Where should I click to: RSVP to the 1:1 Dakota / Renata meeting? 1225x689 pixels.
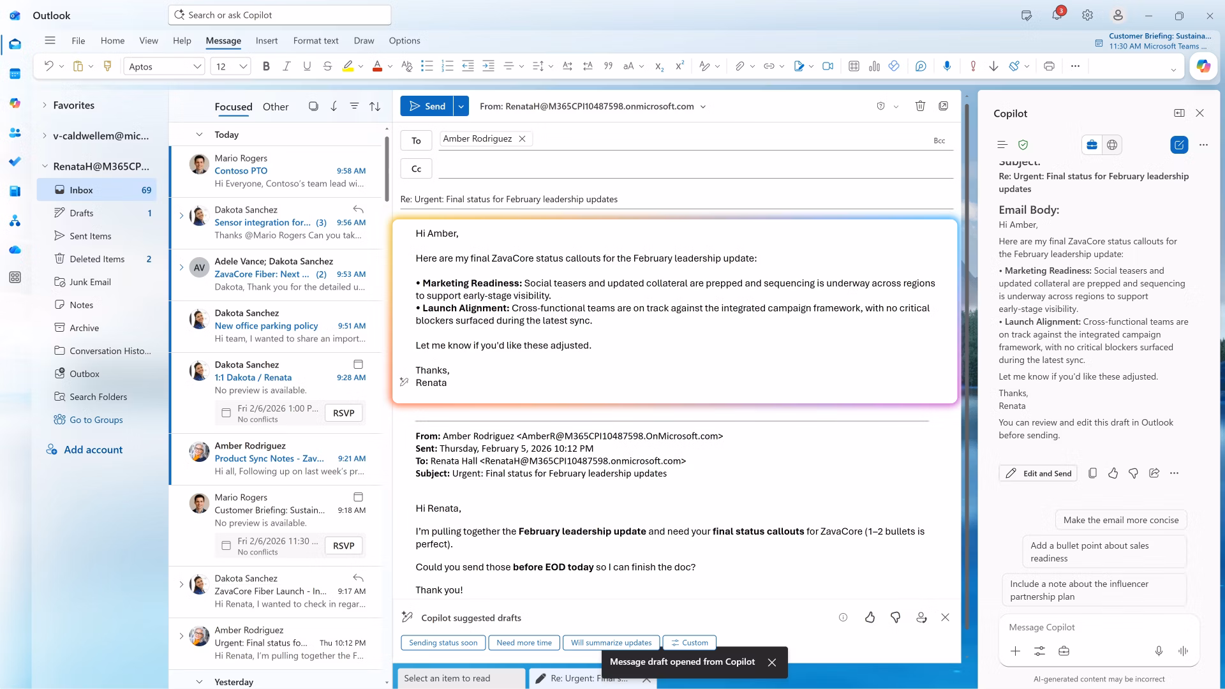click(x=343, y=413)
